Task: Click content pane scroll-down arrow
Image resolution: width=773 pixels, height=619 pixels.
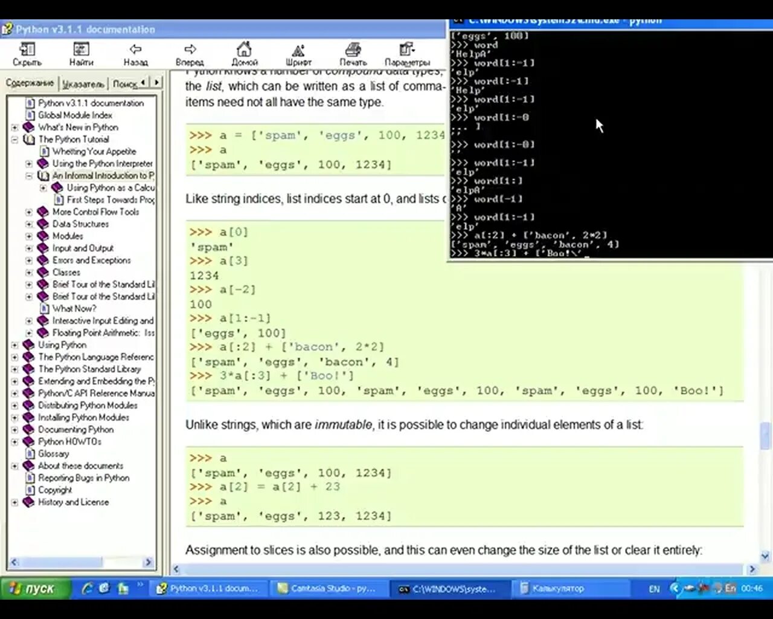Action: tap(765, 556)
